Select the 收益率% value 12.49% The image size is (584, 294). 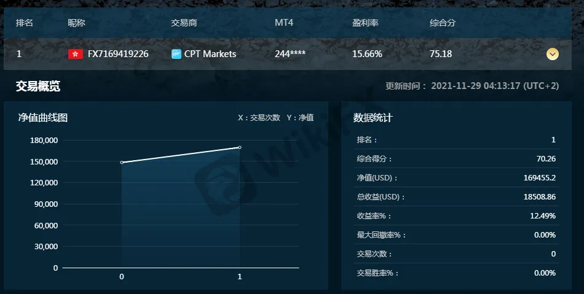pyautogui.click(x=543, y=216)
